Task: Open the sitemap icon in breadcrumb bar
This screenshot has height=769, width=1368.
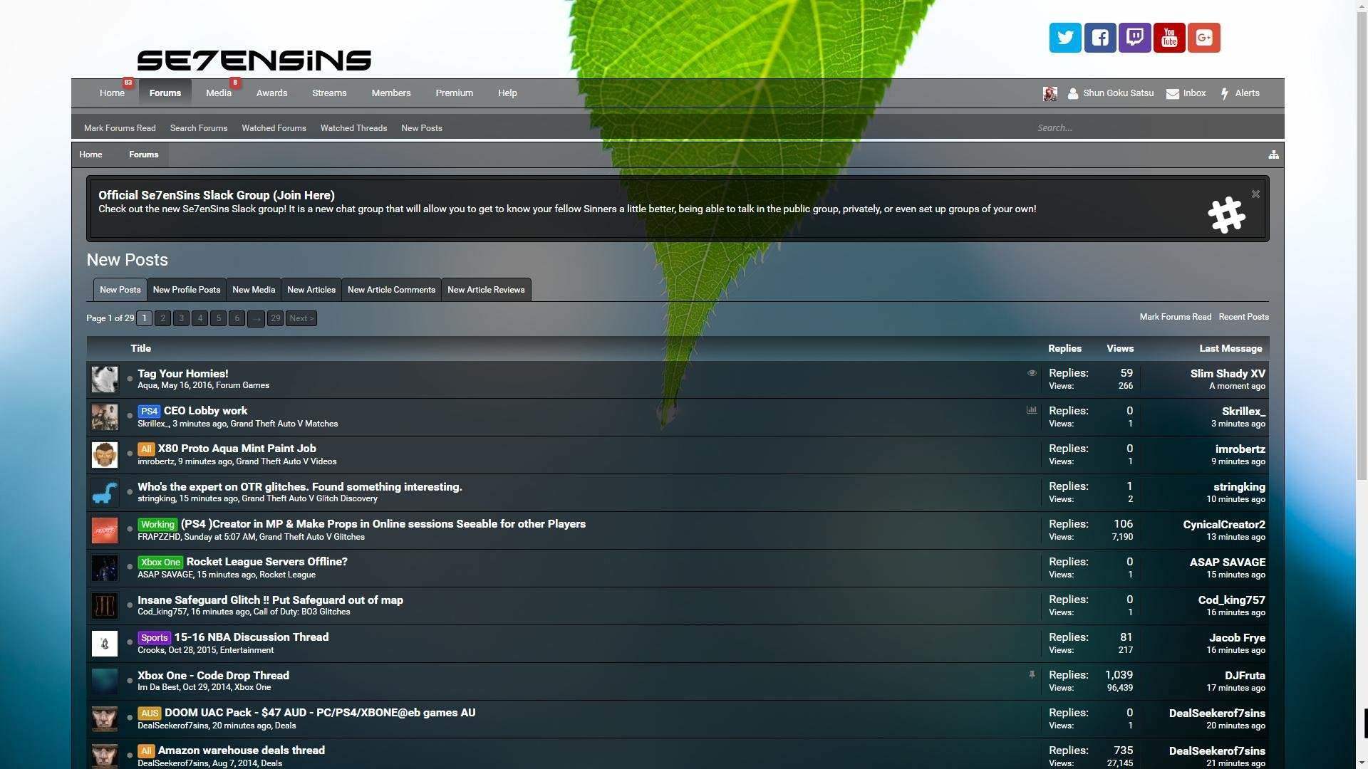Action: click(1273, 155)
